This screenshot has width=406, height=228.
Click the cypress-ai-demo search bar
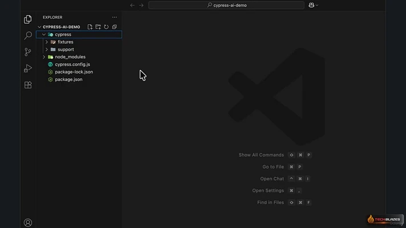[226, 5]
